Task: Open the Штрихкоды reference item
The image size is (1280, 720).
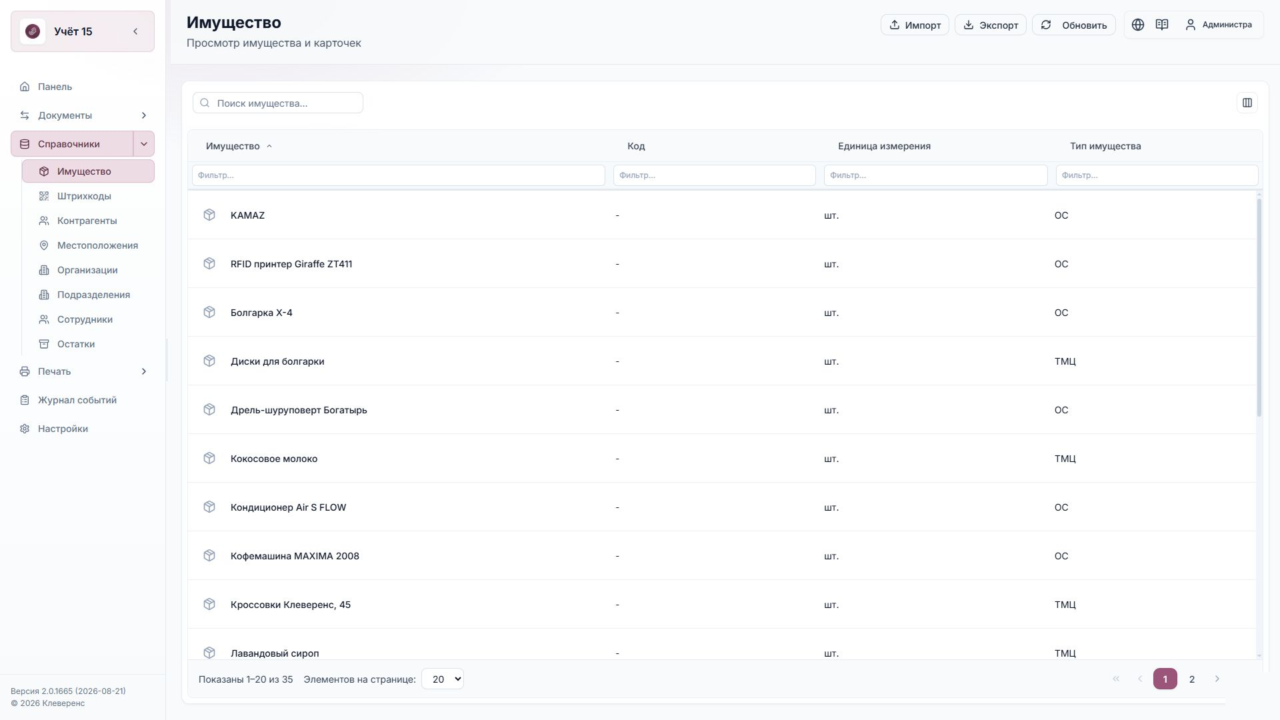Action: (x=88, y=196)
